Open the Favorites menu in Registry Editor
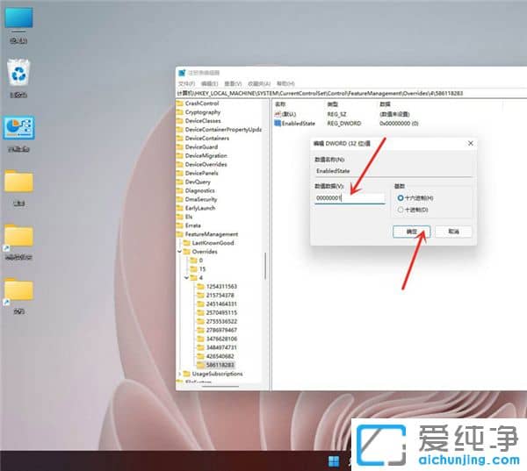The width and height of the screenshot is (527, 471). [x=259, y=83]
